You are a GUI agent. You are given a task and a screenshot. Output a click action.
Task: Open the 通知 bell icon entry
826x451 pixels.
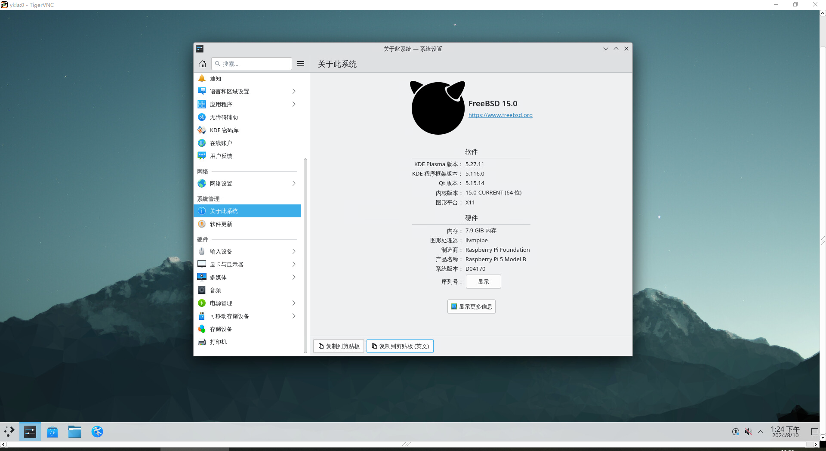coord(202,78)
